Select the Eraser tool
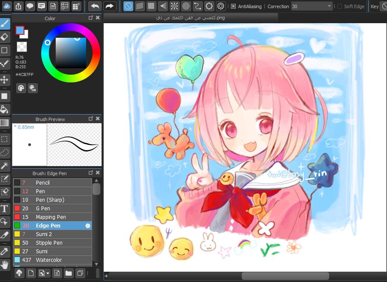The width and height of the screenshot is (387, 282). (4, 37)
